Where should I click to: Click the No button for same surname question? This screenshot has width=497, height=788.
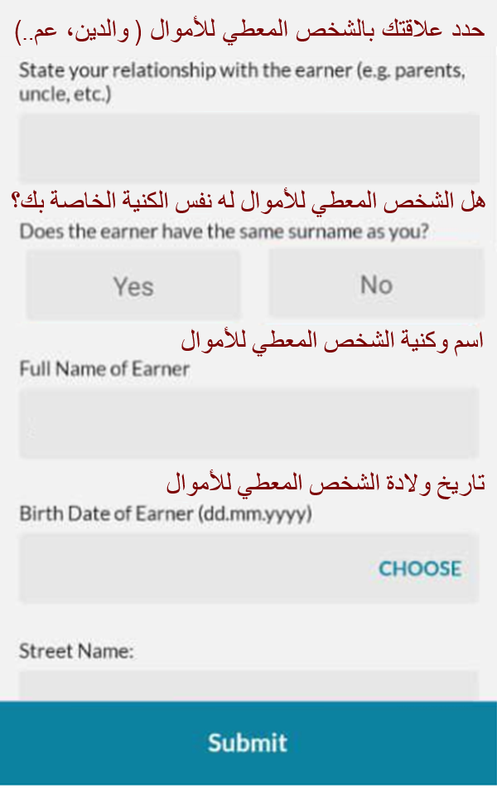pyautogui.click(x=375, y=284)
